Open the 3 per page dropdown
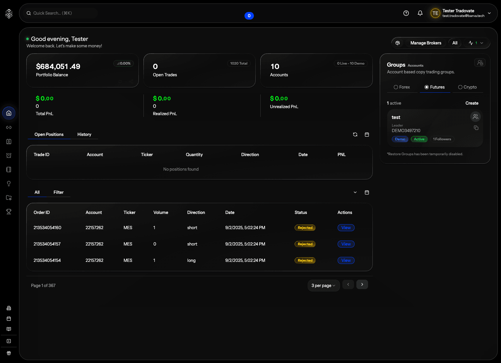 tap(324, 286)
